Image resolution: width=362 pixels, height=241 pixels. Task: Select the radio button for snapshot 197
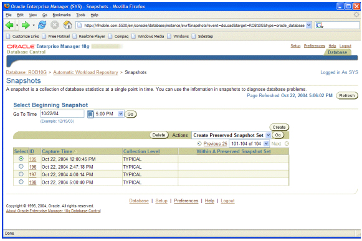[21, 174]
